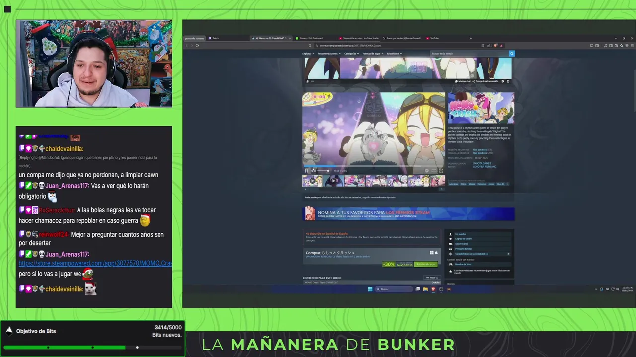Screen dimensions: 636x357
Task: Select the second video thumbnail
Action: pyautogui.click(x=333, y=181)
